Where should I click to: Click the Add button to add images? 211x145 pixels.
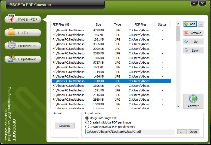point(190,24)
